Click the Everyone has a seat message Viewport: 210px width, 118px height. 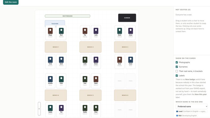point(183,15)
